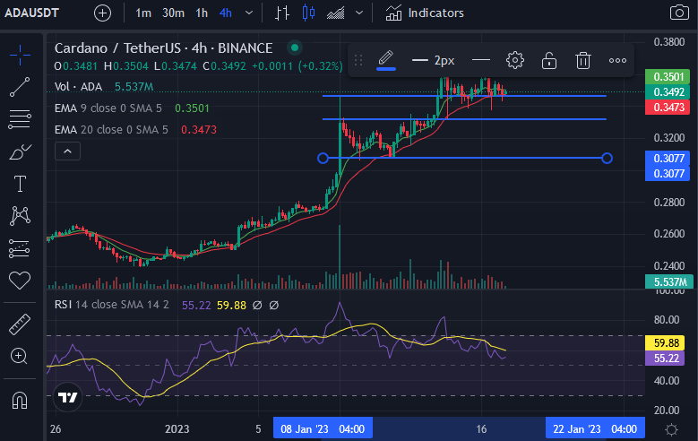
Task: Activate the zoom in tool
Action: tap(19, 357)
